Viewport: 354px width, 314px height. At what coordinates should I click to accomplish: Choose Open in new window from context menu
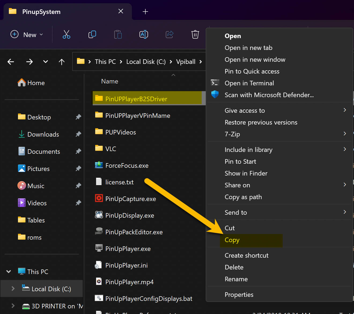point(255,59)
